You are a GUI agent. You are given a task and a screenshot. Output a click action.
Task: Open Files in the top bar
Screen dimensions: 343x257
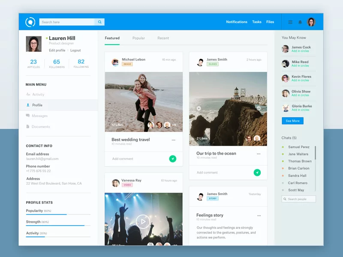coord(270,22)
